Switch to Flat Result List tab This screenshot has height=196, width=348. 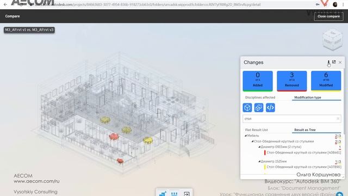click(256, 130)
